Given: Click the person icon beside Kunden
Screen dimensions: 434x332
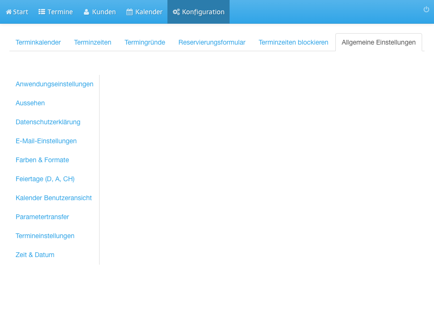Looking at the screenshot, I should (x=86, y=12).
